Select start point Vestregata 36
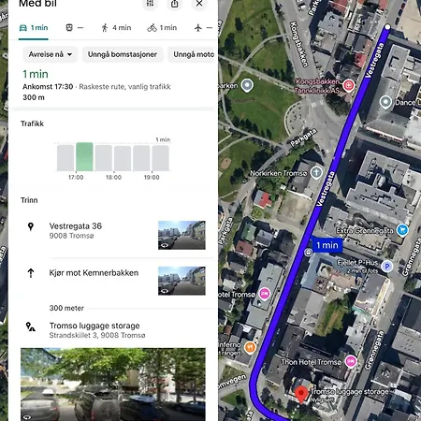Viewport: 421px width, 421px height. (x=76, y=230)
